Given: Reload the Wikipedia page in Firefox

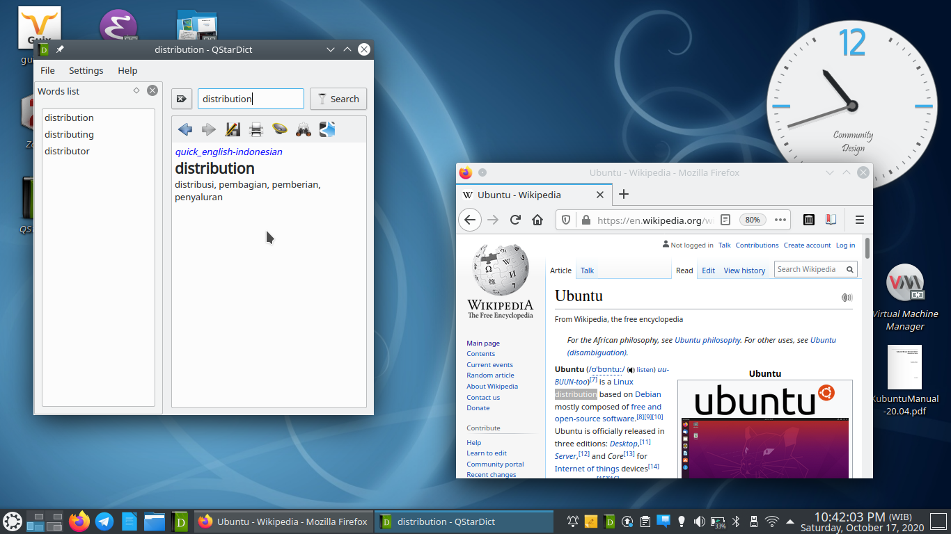Looking at the screenshot, I should [515, 220].
